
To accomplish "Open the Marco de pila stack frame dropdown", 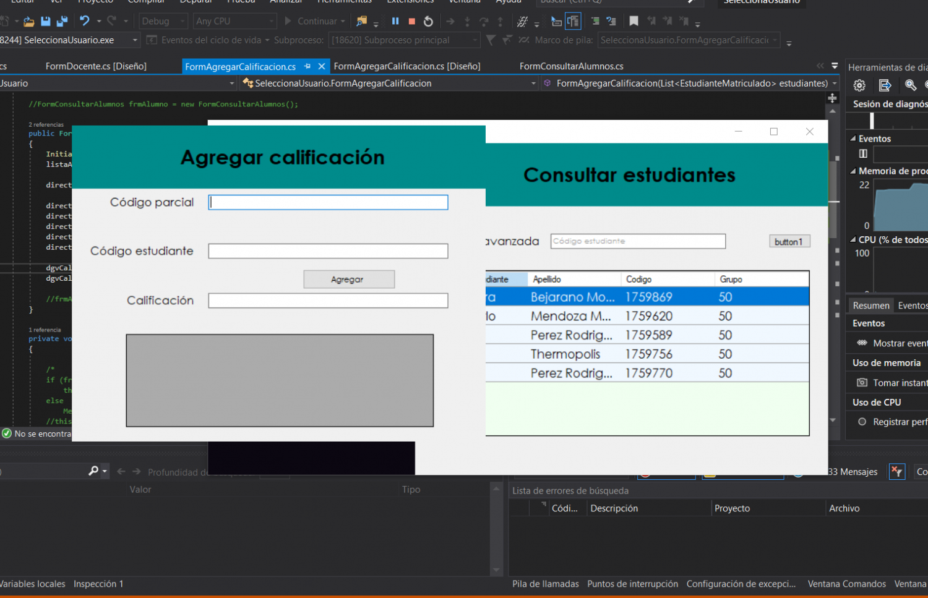I will click(x=775, y=40).
